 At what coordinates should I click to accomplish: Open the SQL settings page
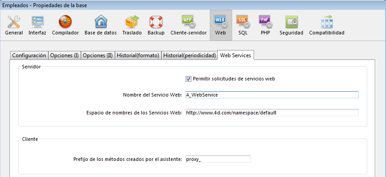click(x=243, y=25)
